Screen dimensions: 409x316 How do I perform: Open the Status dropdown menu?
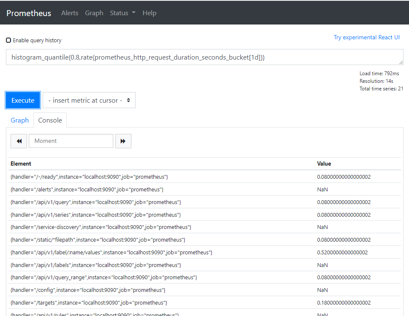[123, 13]
